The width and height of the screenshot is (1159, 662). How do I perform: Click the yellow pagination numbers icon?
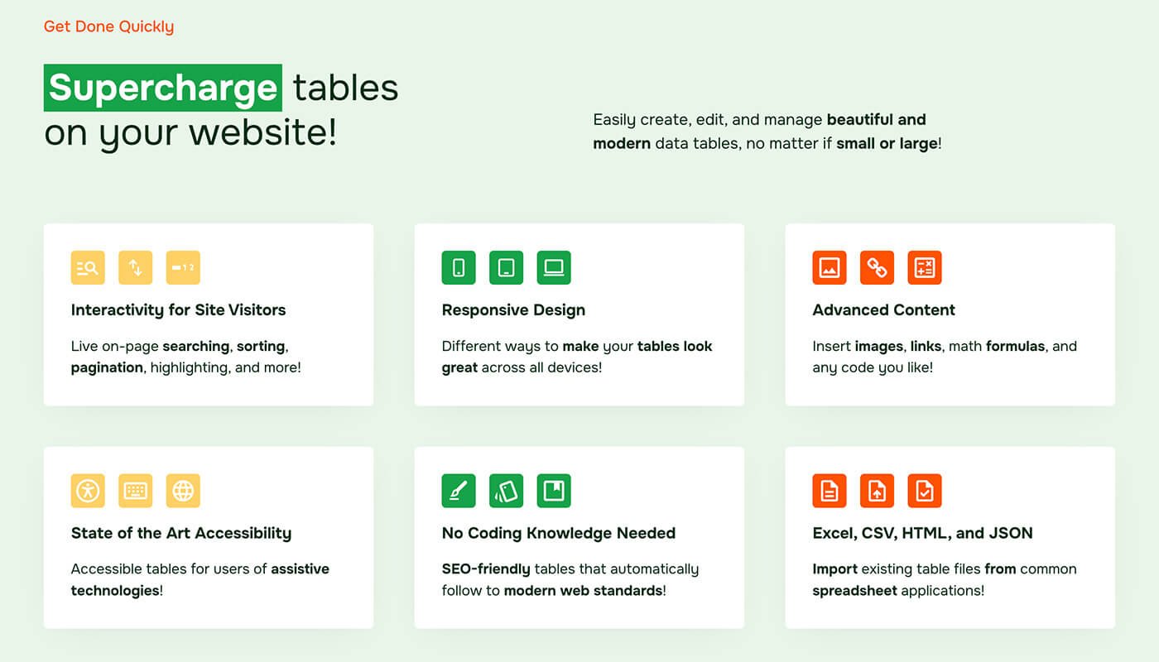[183, 267]
